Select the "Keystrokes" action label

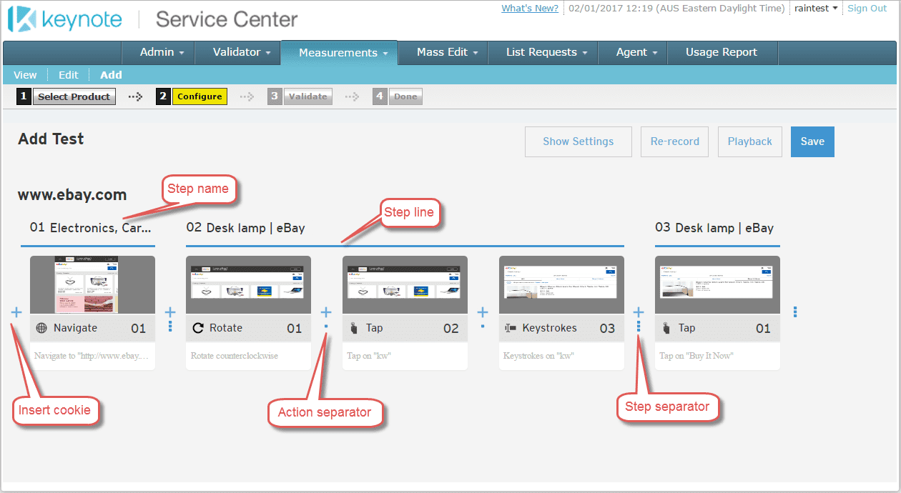pyautogui.click(x=549, y=328)
